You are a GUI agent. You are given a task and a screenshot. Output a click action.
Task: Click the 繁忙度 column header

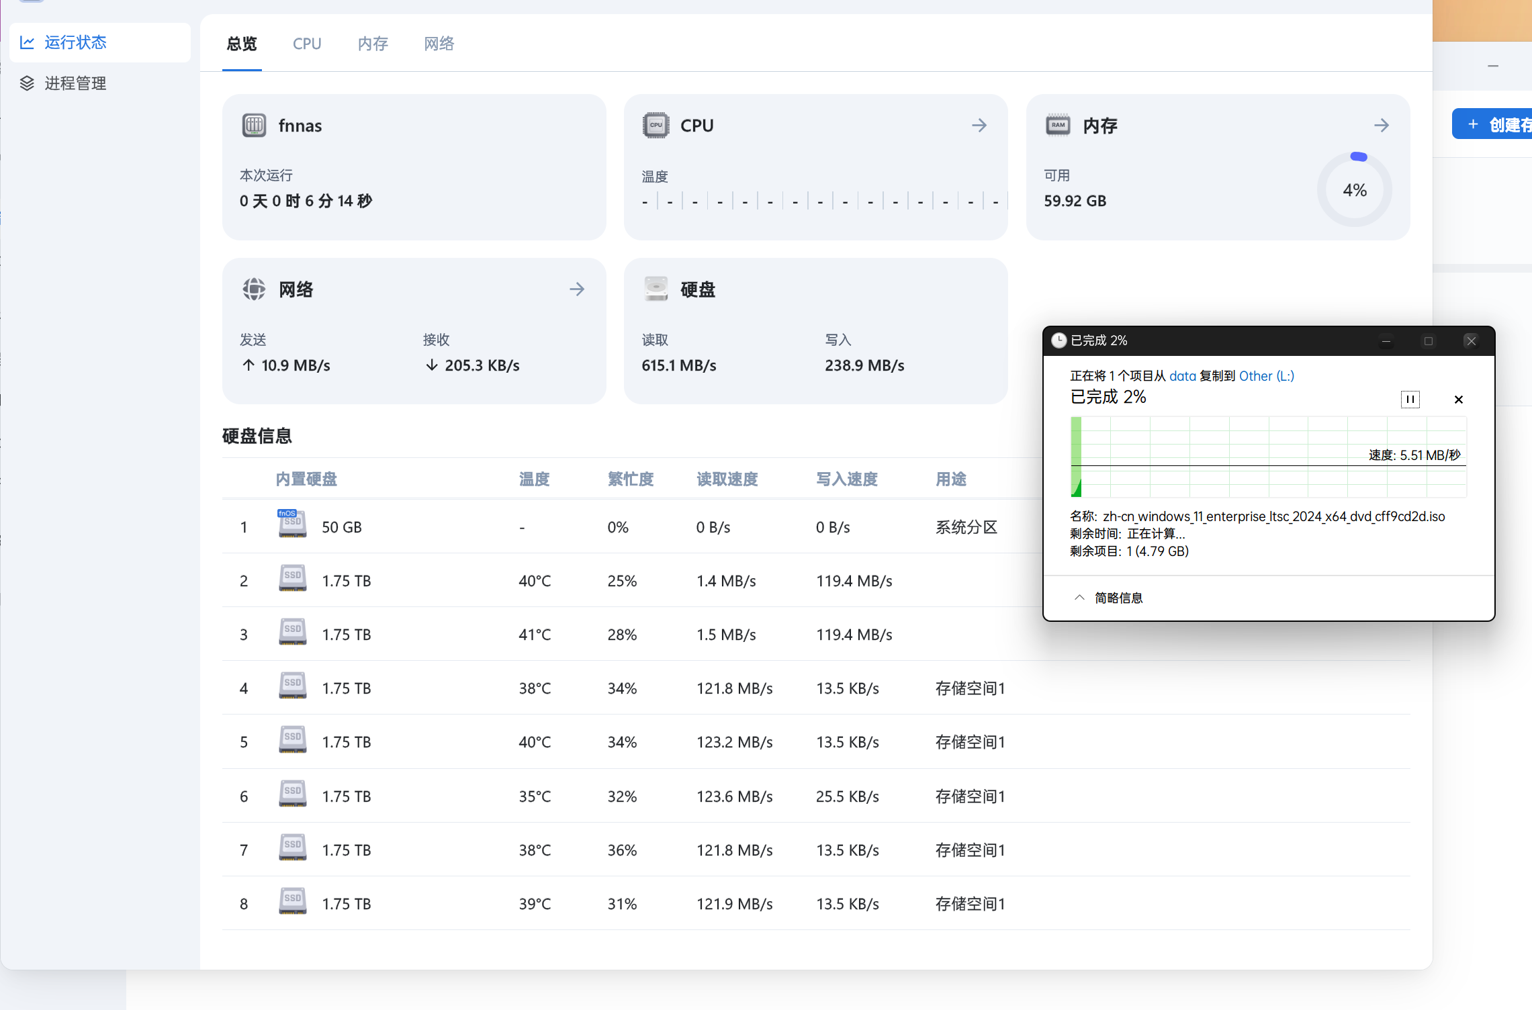[x=631, y=479]
